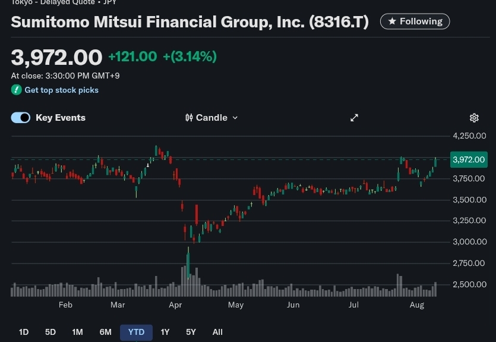Screen dimensions: 496x342
Task: Select the 1D time range
Action: [24, 332]
